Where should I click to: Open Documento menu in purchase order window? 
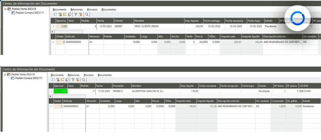tap(57, 75)
